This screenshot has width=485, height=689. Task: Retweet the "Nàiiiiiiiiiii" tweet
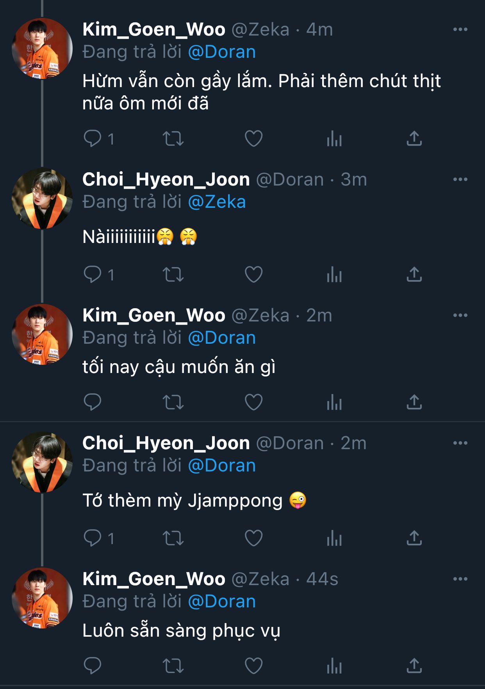tap(173, 274)
